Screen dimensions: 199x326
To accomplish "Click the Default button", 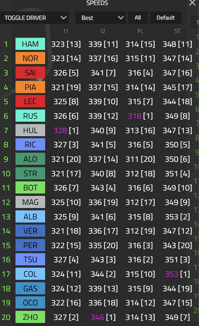I will pos(166,18).
